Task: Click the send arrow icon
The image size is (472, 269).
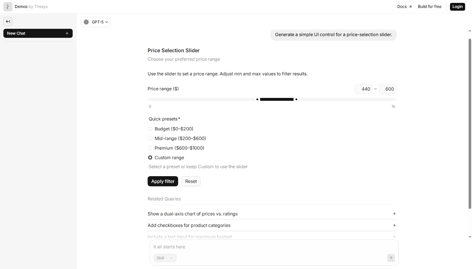Action: (391, 258)
